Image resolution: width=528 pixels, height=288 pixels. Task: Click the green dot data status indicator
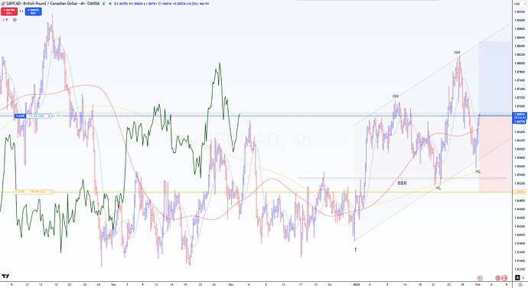pyautogui.click(x=110, y=3)
